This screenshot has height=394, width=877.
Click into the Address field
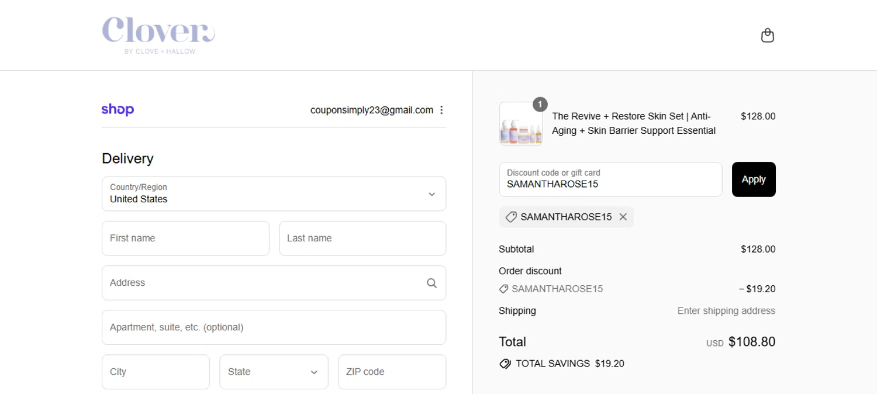[274, 283]
